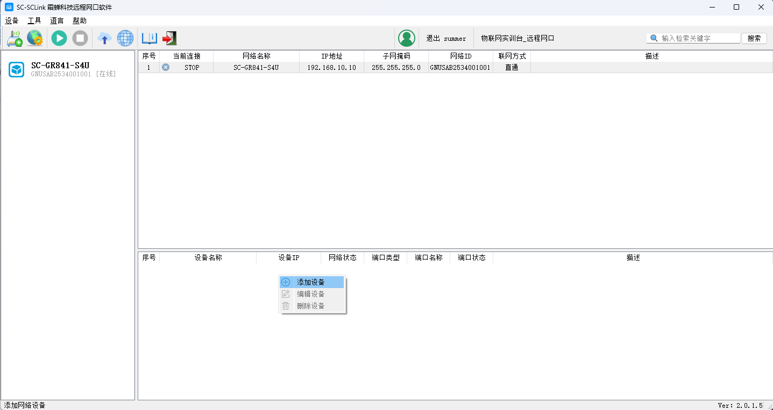Open the 语言 menu
Image resolution: width=773 pixels, height=410 pixels.
pyautogui.click(x=57, y=21)
